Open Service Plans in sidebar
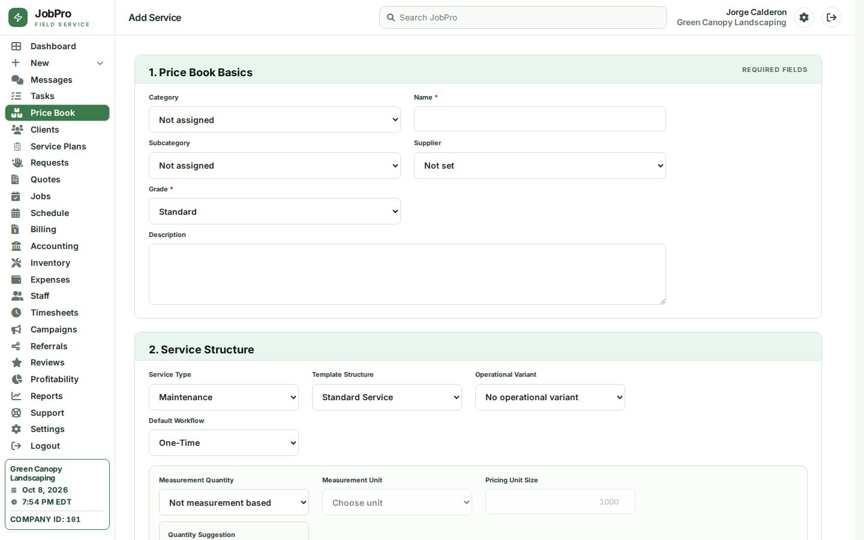Viewport: 864px width, 540px height. point(58,146)
